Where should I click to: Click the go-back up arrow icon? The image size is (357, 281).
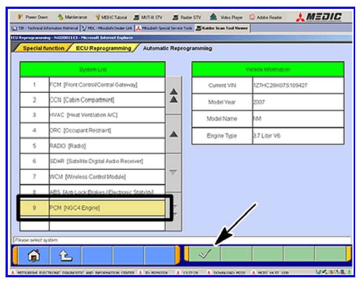point(65,255)
